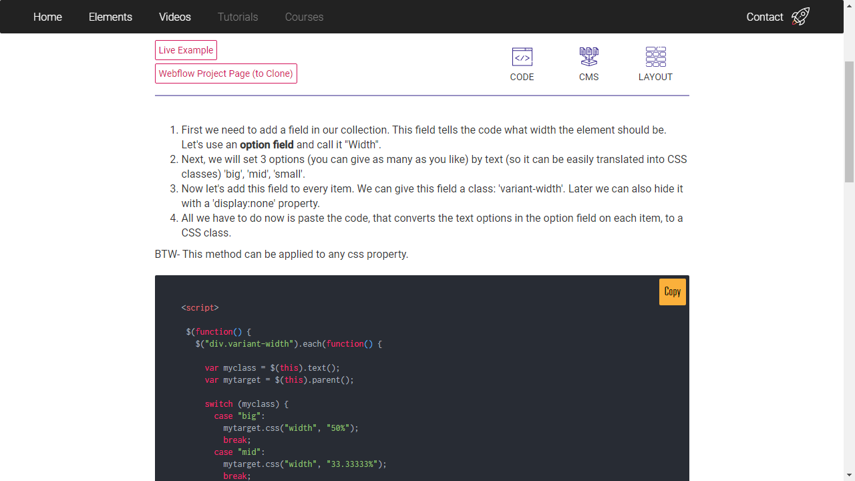
Task: Open the Courses nav item
Action: click(304, 17)
